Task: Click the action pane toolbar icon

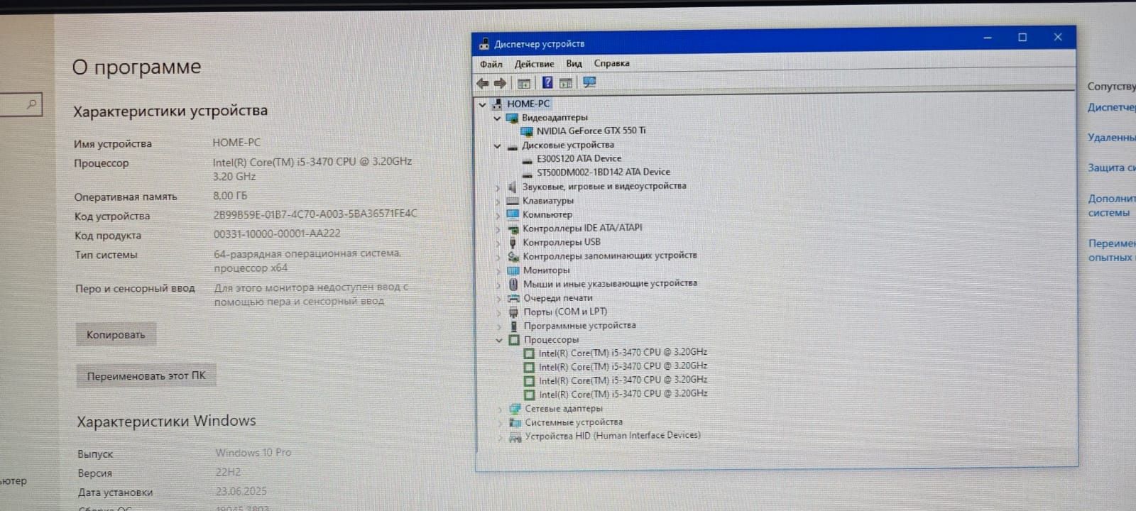Action: click(566, 83)
